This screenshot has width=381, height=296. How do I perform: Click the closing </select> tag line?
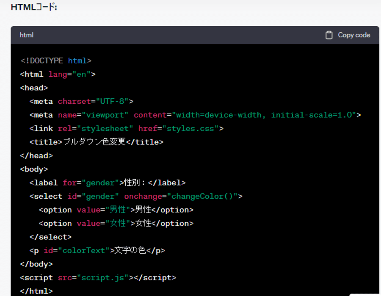click(50, 237)
